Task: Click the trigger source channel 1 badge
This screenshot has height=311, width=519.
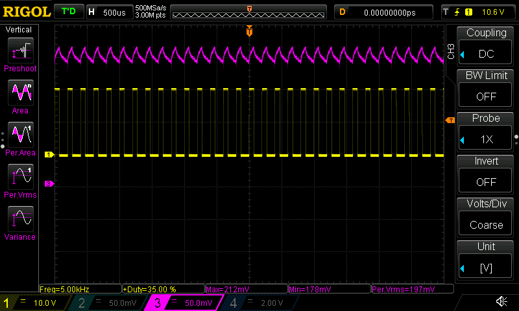Action: click(x=468, y=12)
